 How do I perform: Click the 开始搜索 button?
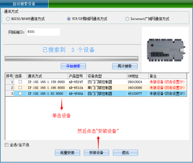(x=73, y=66)
